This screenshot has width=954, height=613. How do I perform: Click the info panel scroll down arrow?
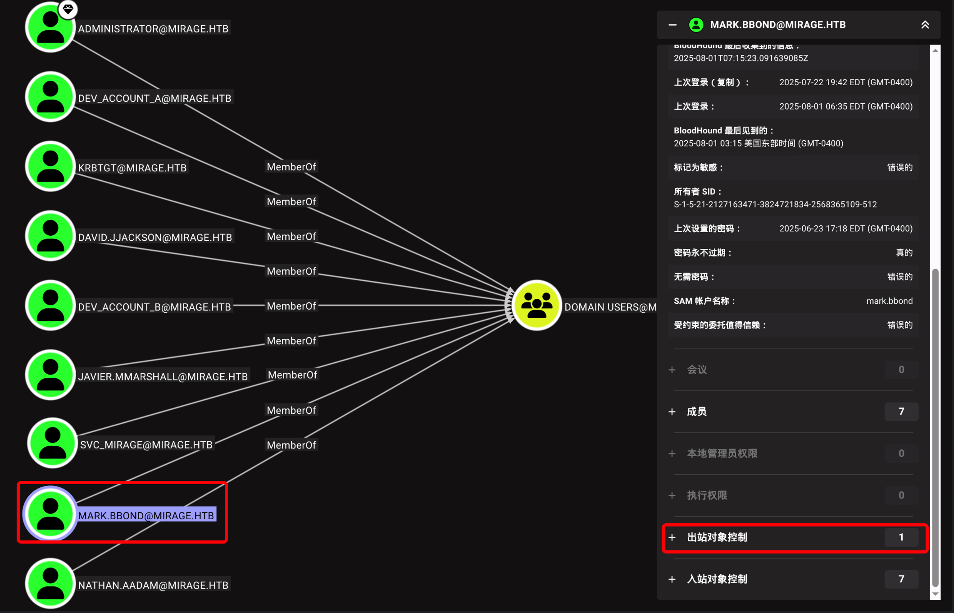935,594
